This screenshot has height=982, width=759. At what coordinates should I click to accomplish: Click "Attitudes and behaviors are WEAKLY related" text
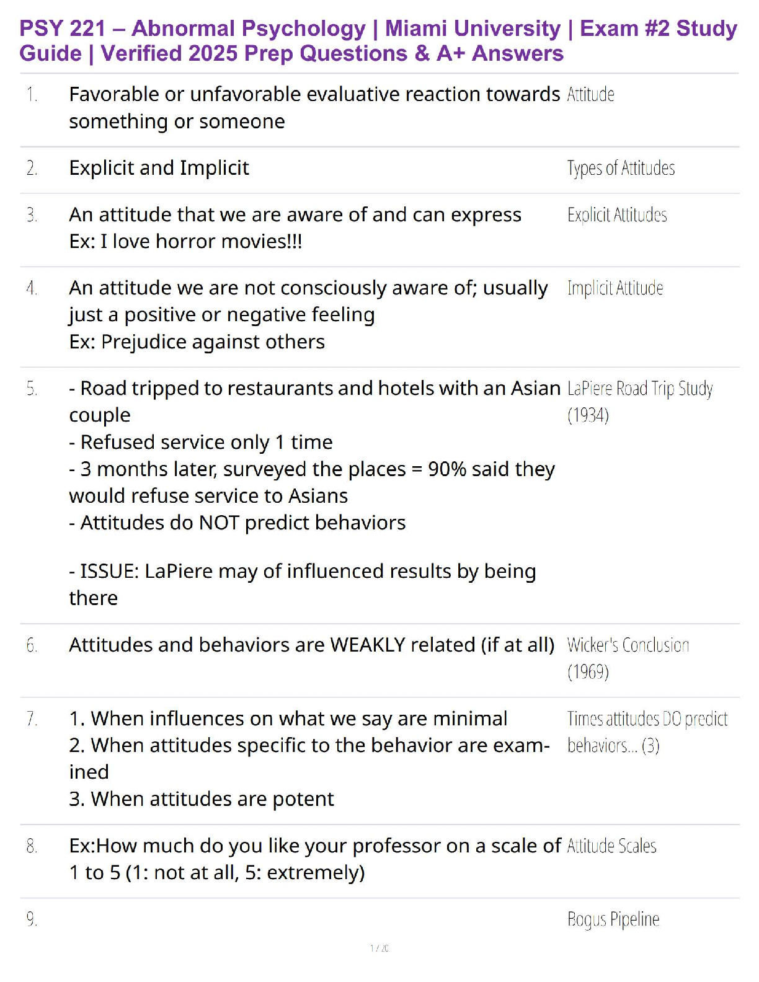pyautogui.click(x=311, y=645)
